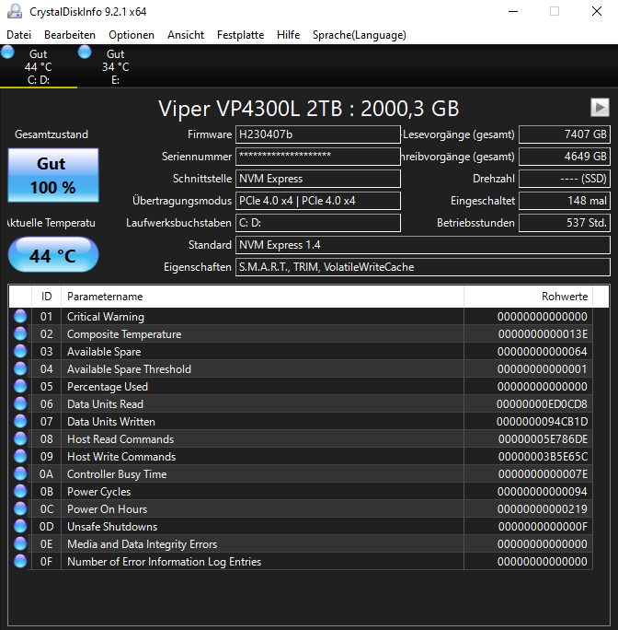Click the 44 °C temperature button
The width and height of the screenshot is (618, 630).
(x=53, y=255)
